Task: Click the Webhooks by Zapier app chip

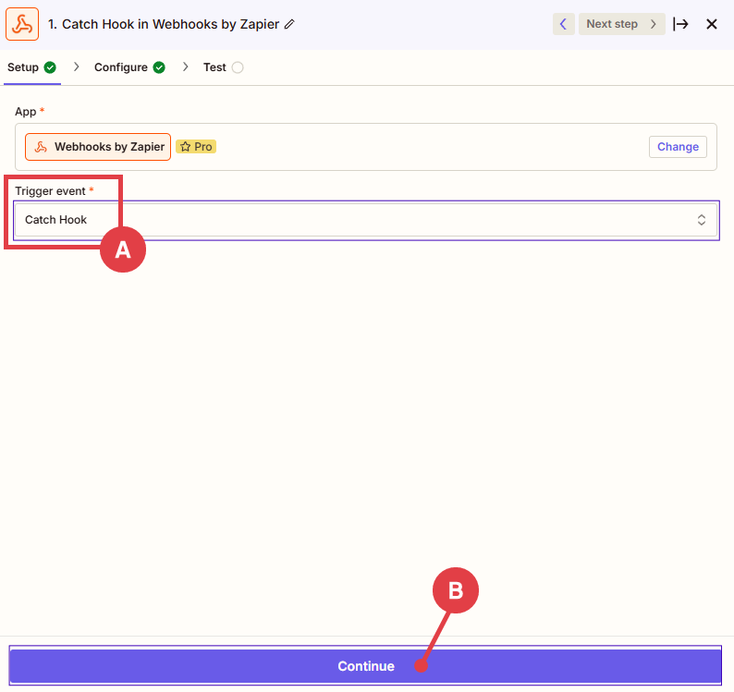Action: [x=98, y=147]
